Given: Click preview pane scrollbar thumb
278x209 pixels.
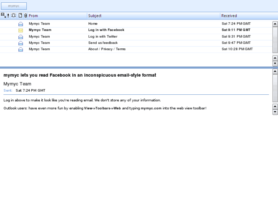Looking at the screenshot, I should [275, 88].
